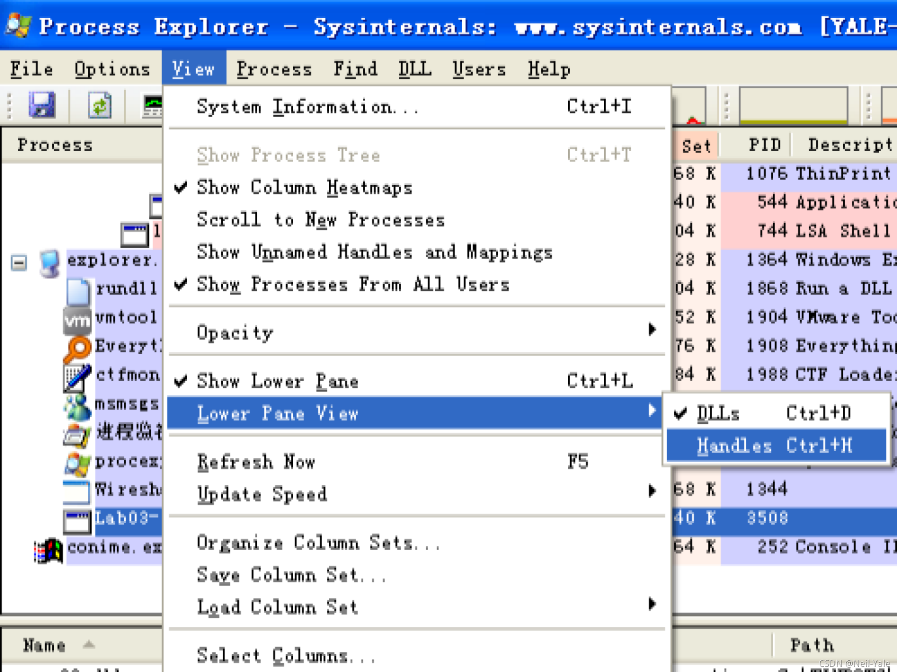This screenshot has height=672, width=897.
Task: Open the Options menu
Action: click(x=112, y=69)
